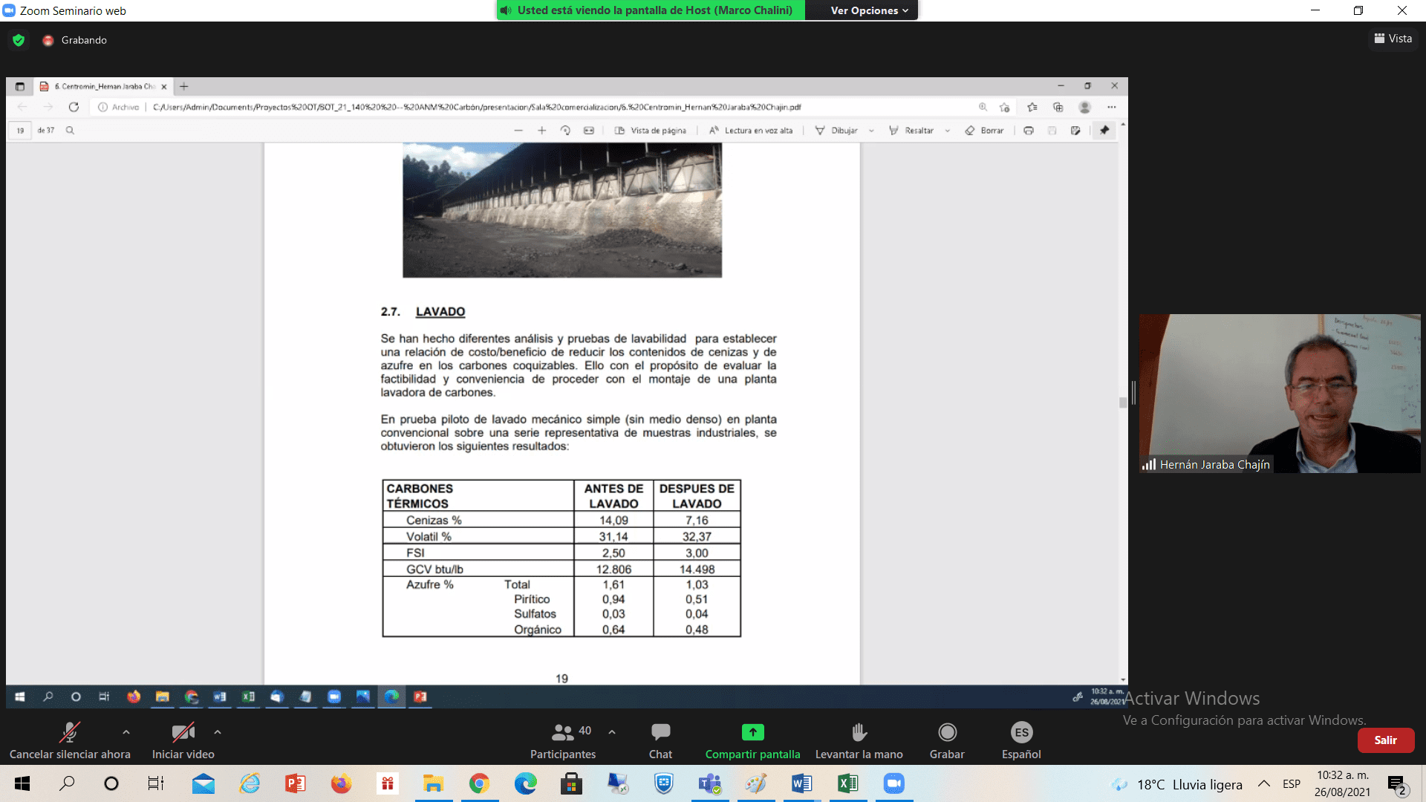
Task: Click the Cenizas % table row
Action: 561,520
